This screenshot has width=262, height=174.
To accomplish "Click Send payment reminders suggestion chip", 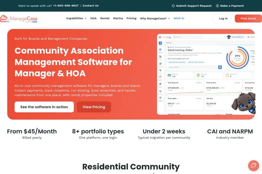I will 177,62.
